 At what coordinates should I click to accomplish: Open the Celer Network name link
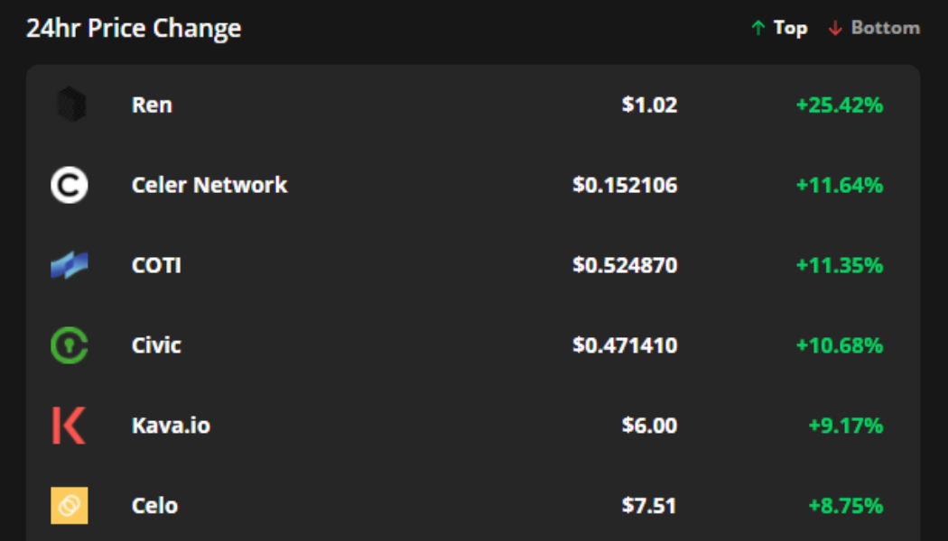tap(209, 186)
